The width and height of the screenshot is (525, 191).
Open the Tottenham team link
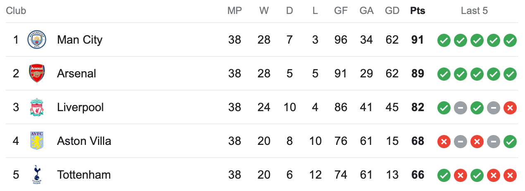(84, 175)
